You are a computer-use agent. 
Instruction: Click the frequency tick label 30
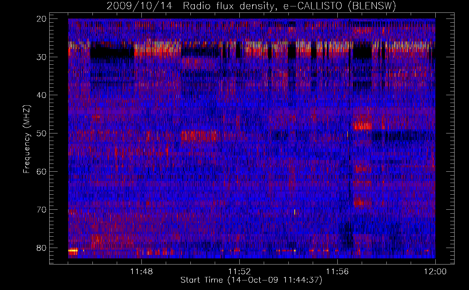pos(42,57)
